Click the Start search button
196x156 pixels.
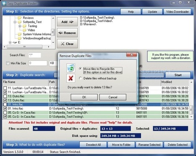pyautogui.click(x=178, y=75)
